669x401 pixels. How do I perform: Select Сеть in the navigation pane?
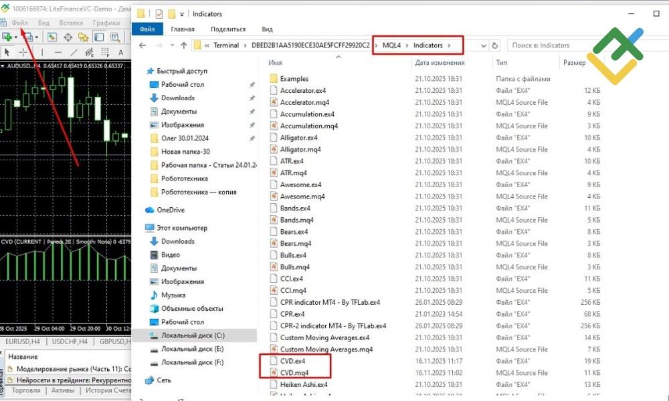pos(164,380)
